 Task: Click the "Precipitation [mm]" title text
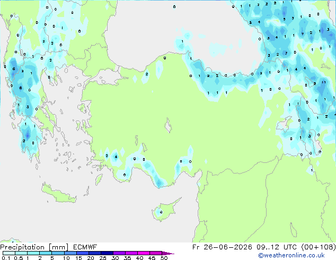(34, 247)
